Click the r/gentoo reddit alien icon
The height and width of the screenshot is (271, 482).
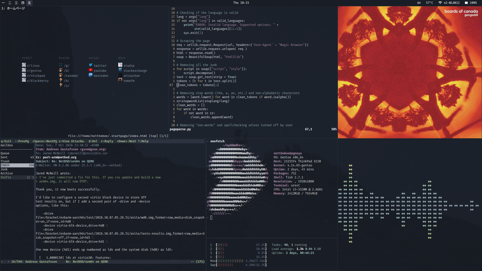[x=24, y=70]
